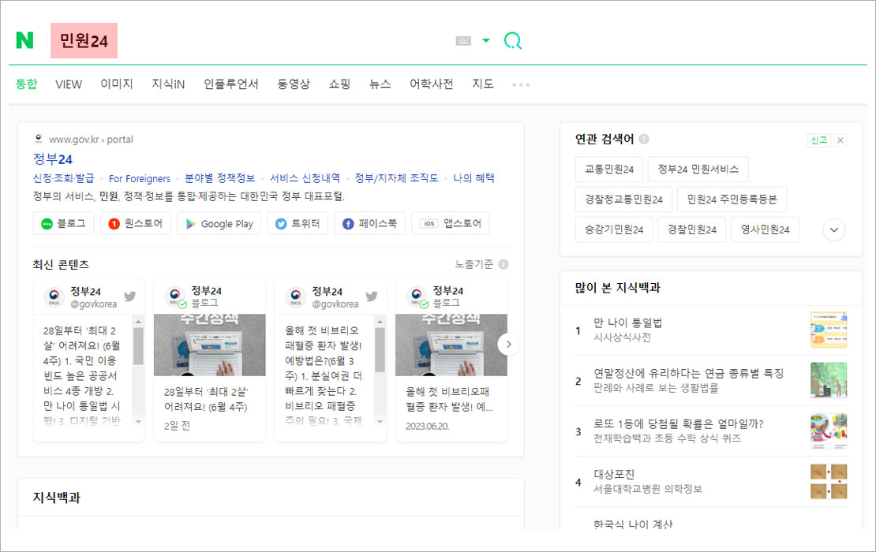Click the green search magnifier icon

point(512,41)
